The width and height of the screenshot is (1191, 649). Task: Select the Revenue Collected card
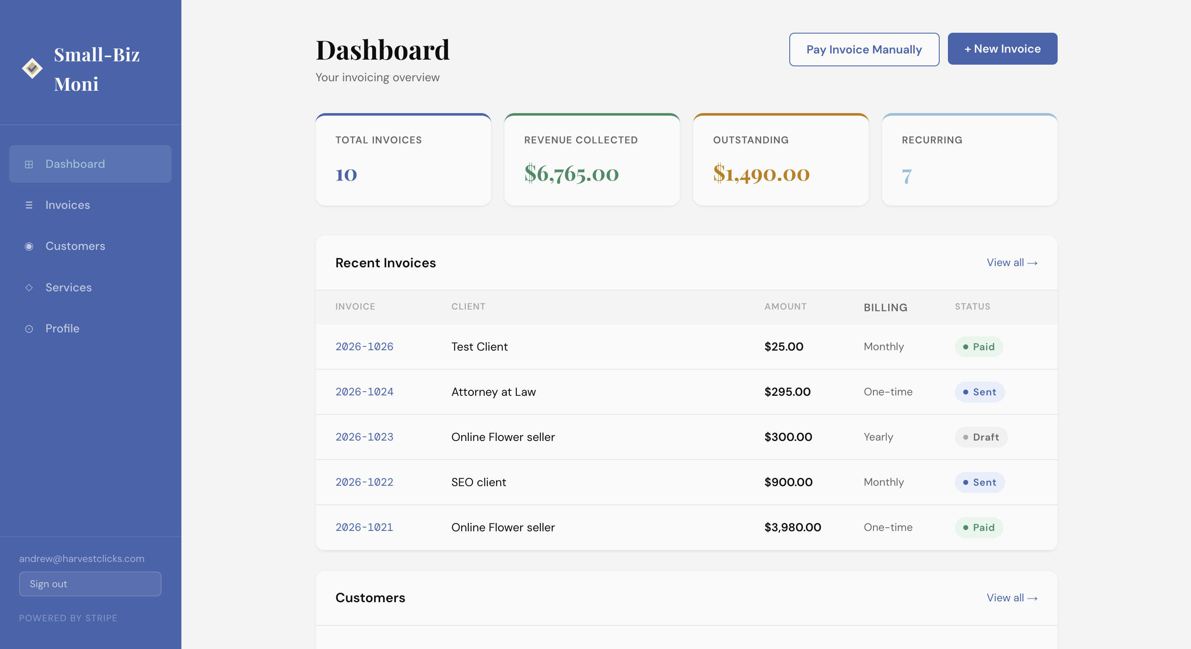click(592, 160)
